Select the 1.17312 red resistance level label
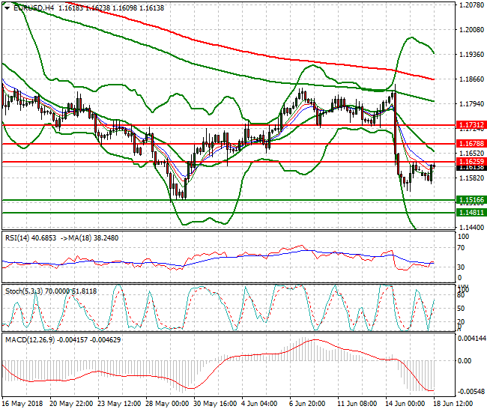The height and width of the screenshot is (412, 487). [x=471, y=125]
